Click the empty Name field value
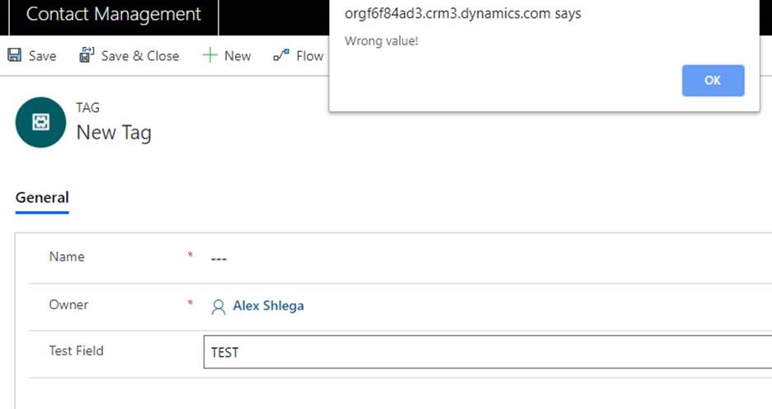772x409 pixels. point(219,259)
